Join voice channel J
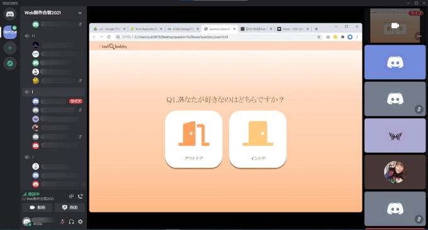The width and height of the screenshot is (428, 230). pos(53,157)
